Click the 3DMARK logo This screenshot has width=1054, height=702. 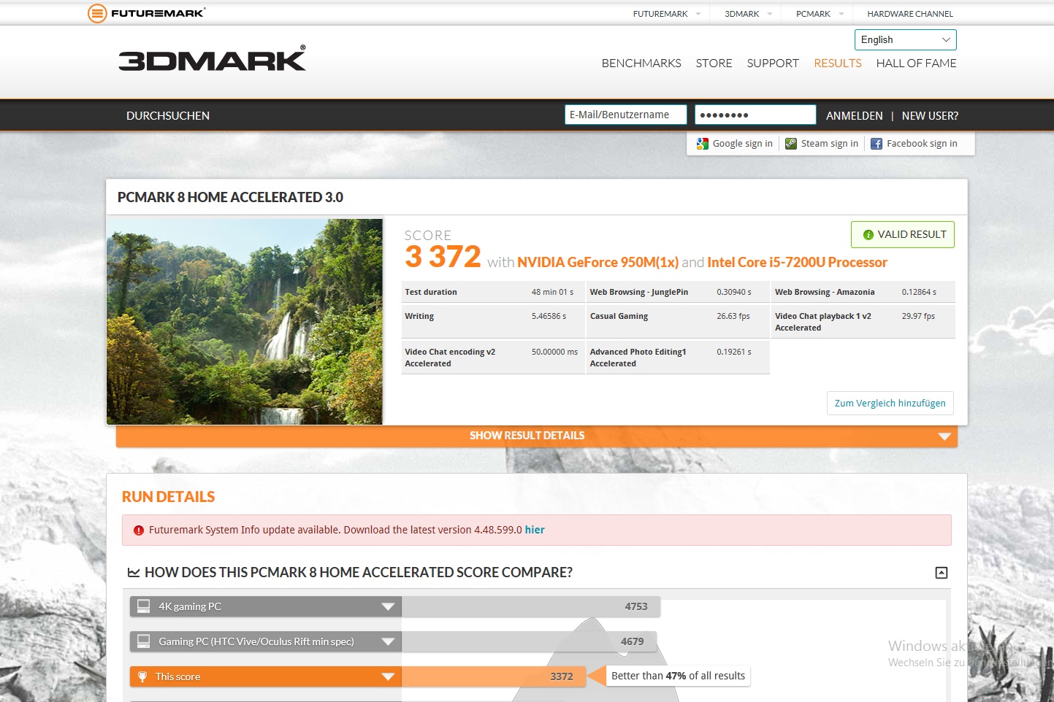[213, 58]
